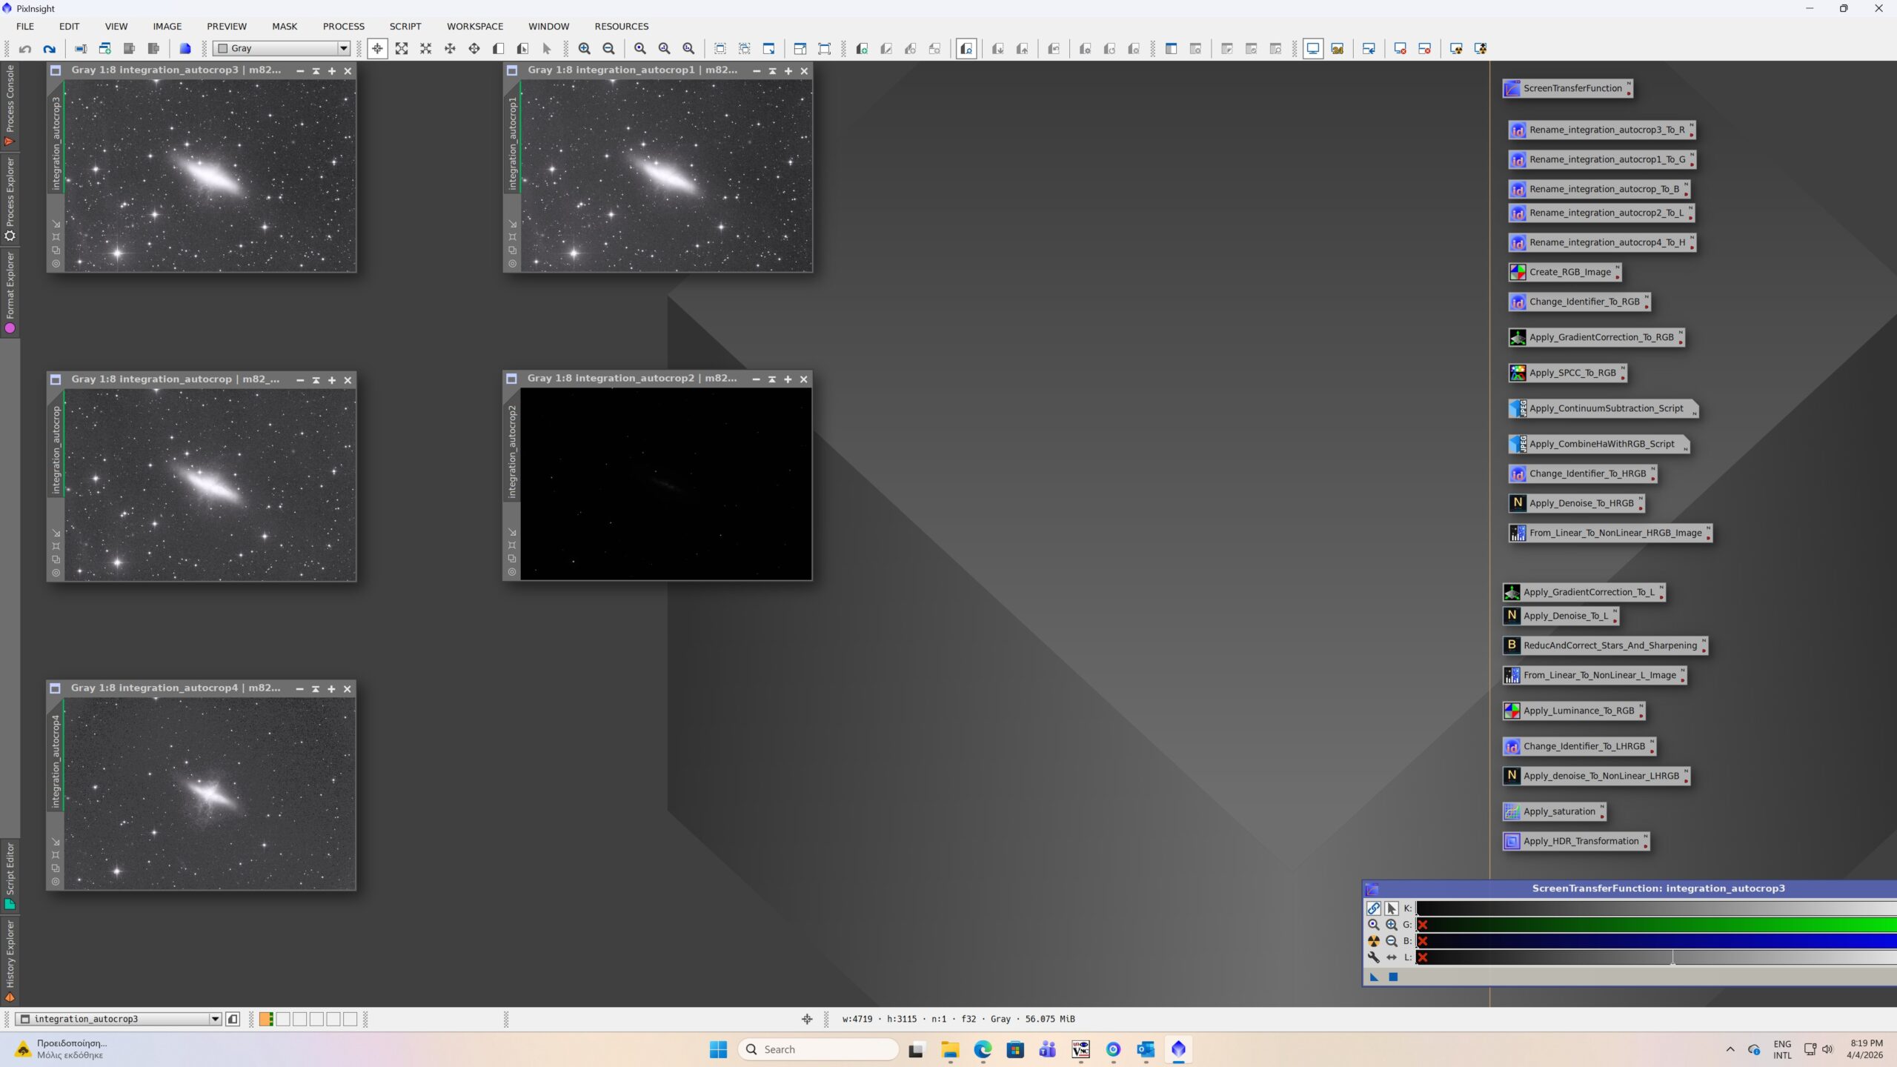
Task: Open the SCRIPT menu
Action: 405,26
